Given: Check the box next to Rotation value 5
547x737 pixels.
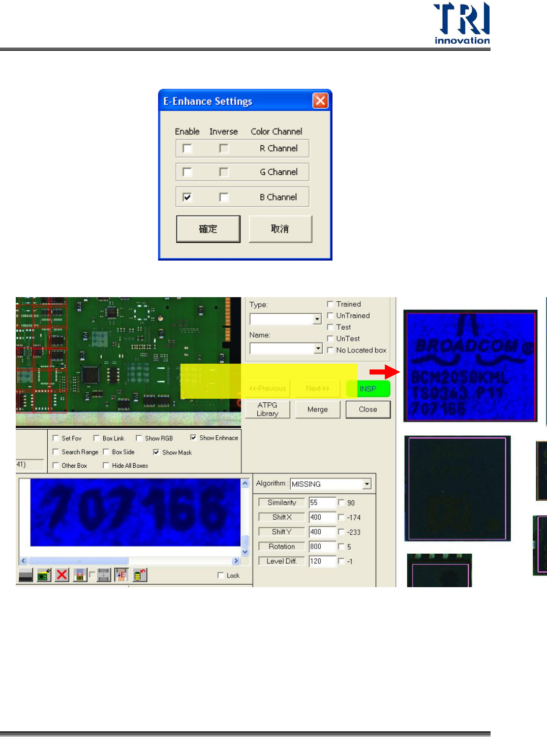Looking at the screenshot, I should pyautogui.click(x=341, y=547).
